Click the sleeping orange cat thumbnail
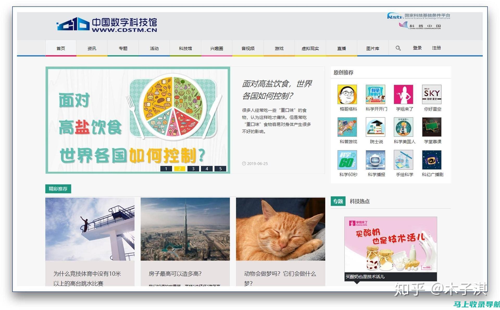 [280, 229]
